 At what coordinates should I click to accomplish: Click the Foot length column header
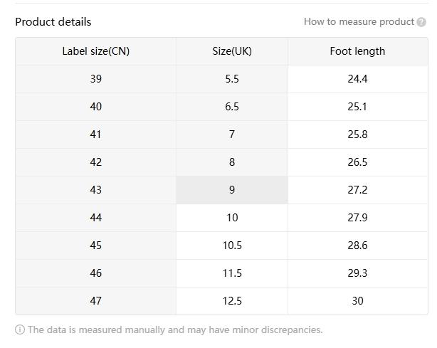pyautogui.click(x=357, y=51)
